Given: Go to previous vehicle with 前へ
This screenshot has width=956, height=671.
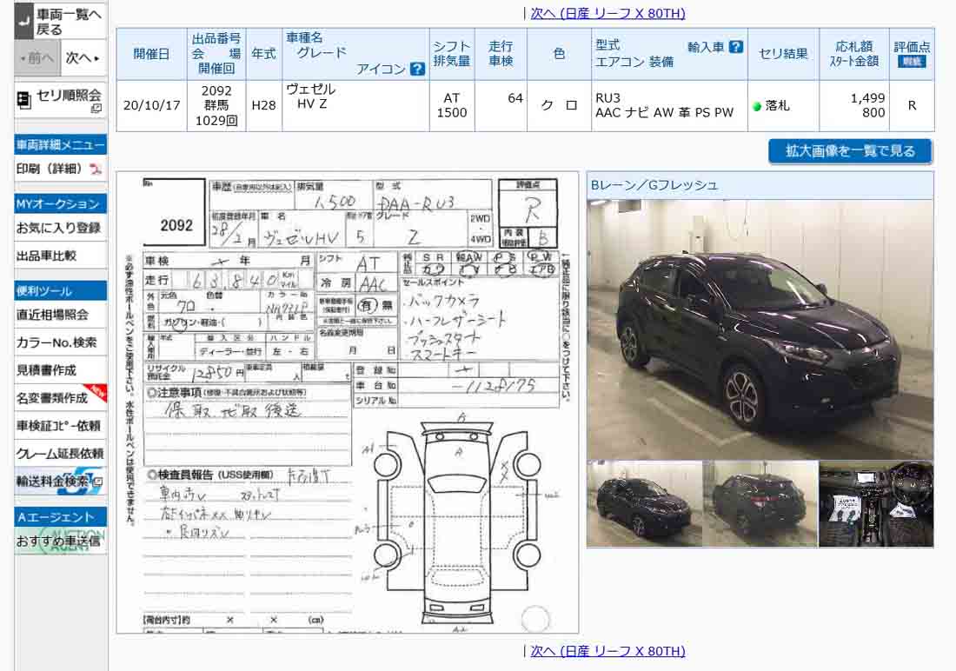Looking at the screenshot, I should (37, 58).
